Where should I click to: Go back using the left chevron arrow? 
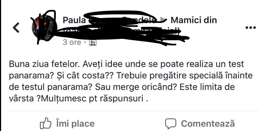click(16, 27)
